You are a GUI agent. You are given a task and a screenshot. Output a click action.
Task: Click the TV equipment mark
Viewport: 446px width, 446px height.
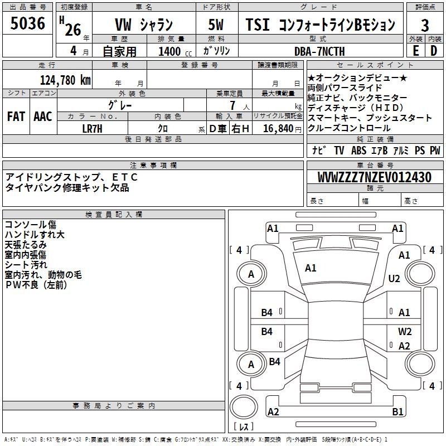click(339, 150)
